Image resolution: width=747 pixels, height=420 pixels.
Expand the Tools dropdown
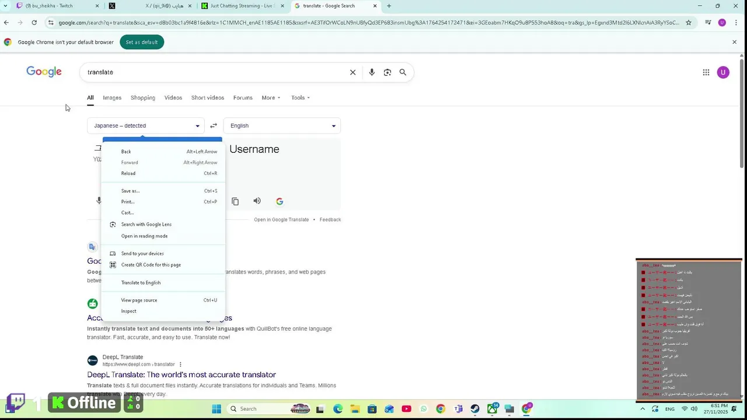coord(301,97)
